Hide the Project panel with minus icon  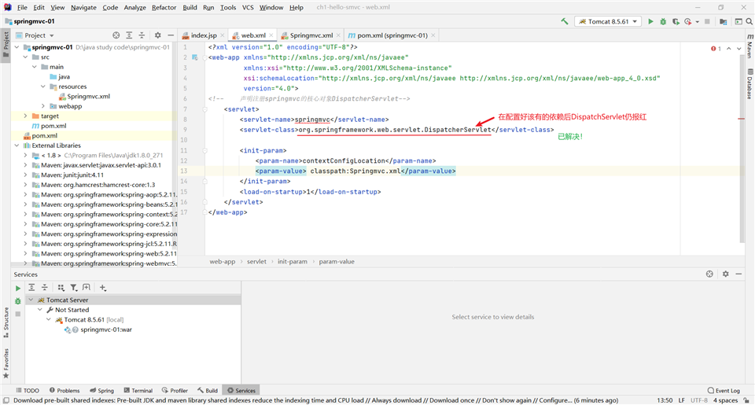pyautogui.click(x=171, y=35)
